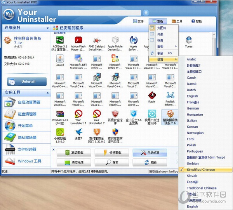Viewport: 233px width, 210px height.
Task: Select 搜狗拼音传统版 7.1c icon
Action: pyautogui.click(x=170, y=117)
